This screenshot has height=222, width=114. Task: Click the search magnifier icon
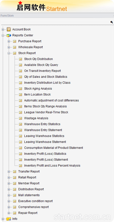[x=112, y=22]
